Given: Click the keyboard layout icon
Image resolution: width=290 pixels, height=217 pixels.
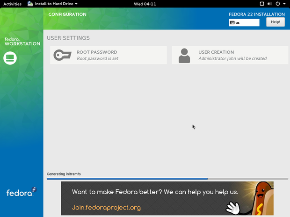Looking at the screenshot, I should (232, 23).
